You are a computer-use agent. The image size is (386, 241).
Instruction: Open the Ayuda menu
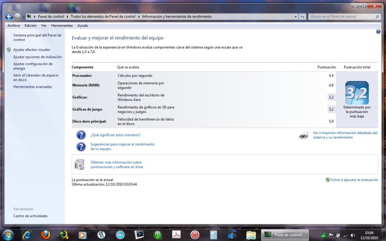(83, 26)
